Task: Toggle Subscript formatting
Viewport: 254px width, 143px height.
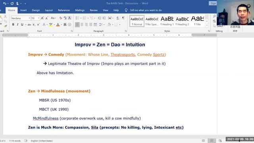Action: click(34, 25)
